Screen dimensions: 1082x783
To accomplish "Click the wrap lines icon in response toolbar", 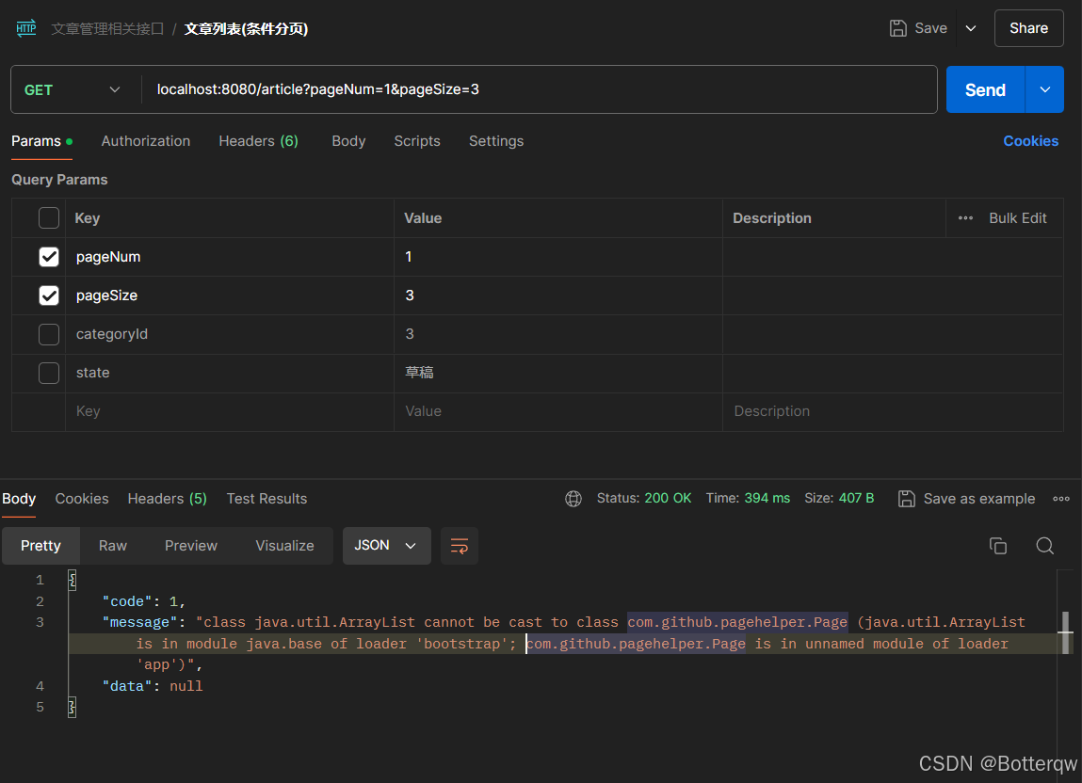I will tap(460, 546).
